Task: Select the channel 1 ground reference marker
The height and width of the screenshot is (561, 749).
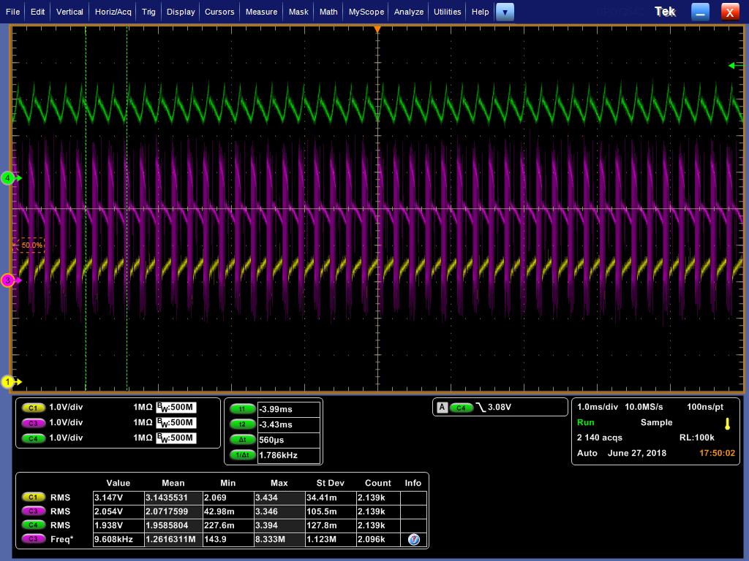Action: (x=9, y=382)
